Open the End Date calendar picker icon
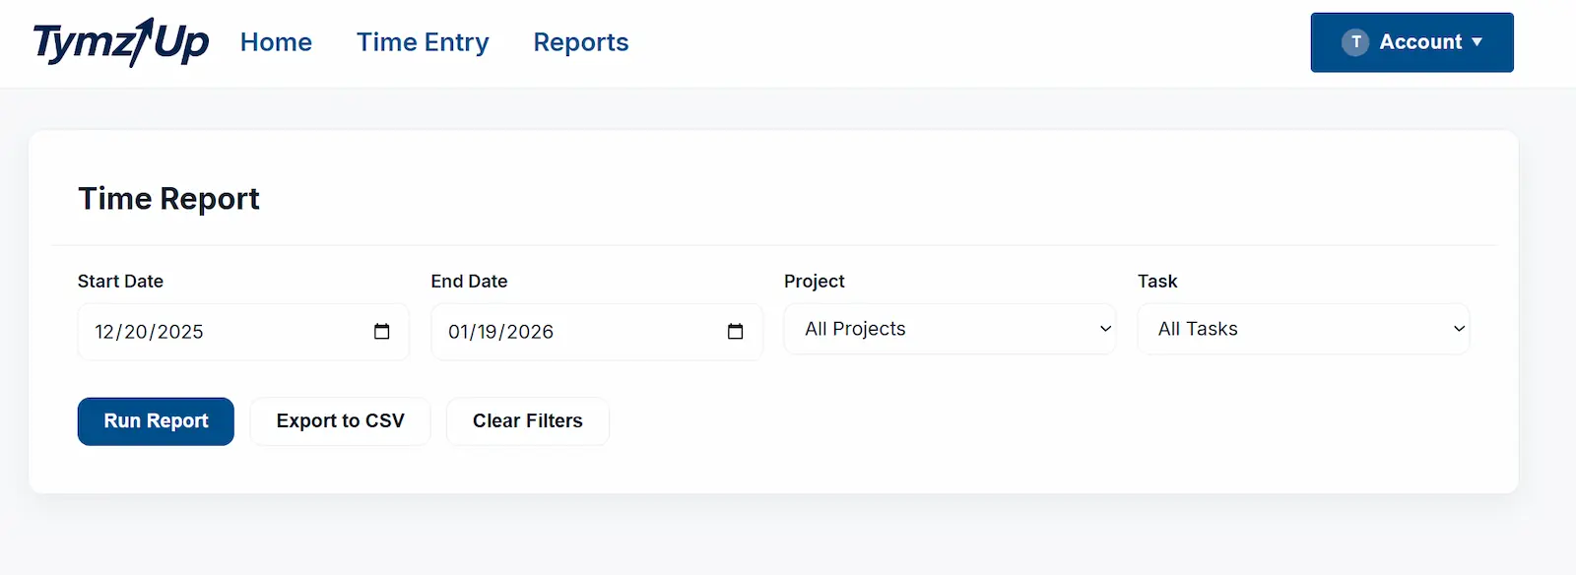The height and width of the screenshot is (575, 1576). (735, 332)
